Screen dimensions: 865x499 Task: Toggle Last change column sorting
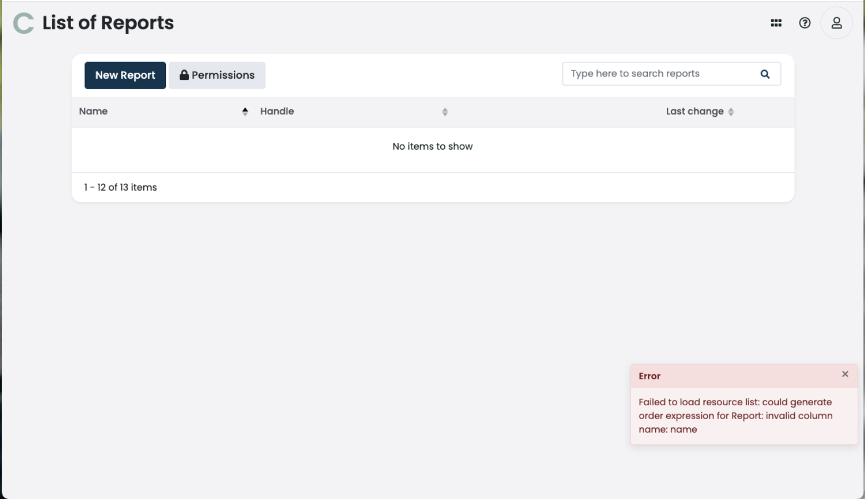[x=731, y=111]
